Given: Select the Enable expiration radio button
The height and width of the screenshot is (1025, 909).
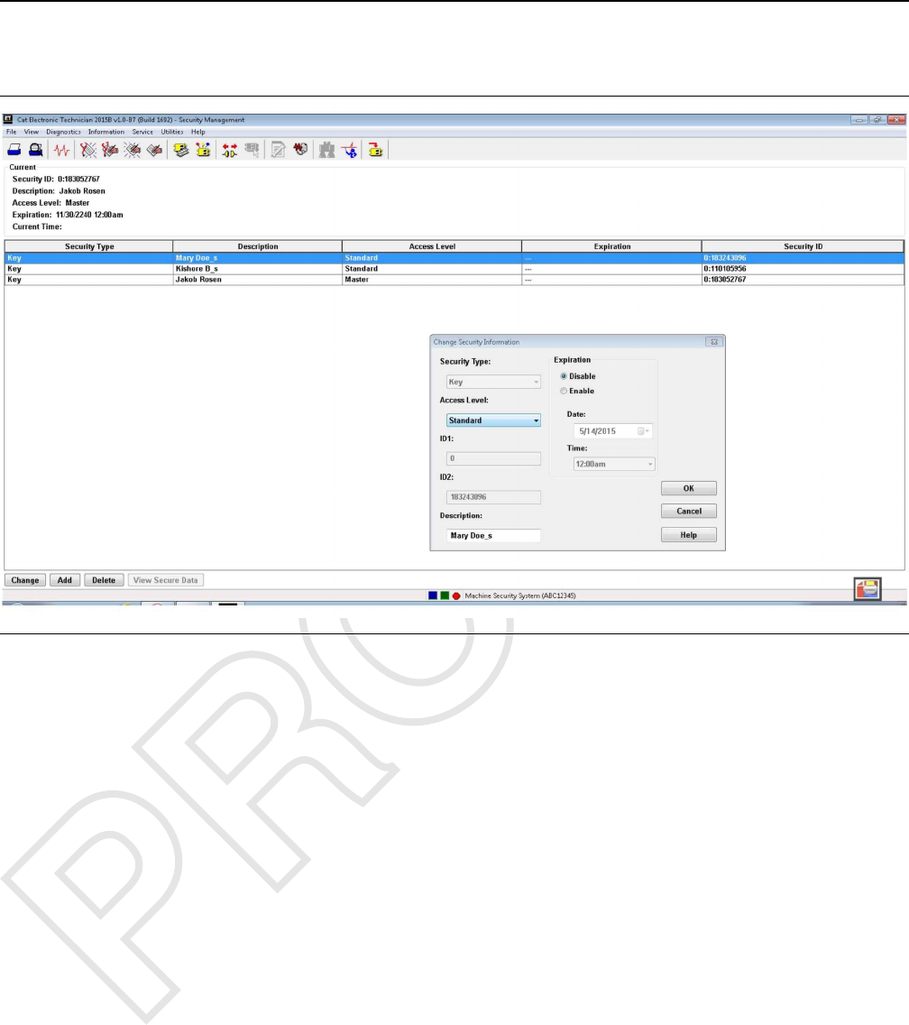Looking at the screenshot, I should 564,391.
